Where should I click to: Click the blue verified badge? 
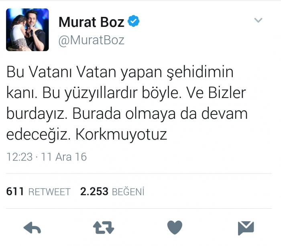click(134, 21)
